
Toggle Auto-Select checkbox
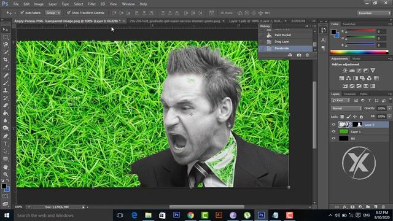coord(22,12)
